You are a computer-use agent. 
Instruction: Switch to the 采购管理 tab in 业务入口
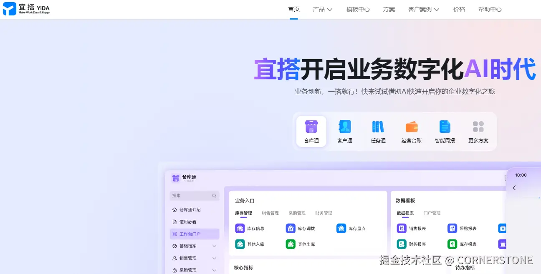coord(297,213)
